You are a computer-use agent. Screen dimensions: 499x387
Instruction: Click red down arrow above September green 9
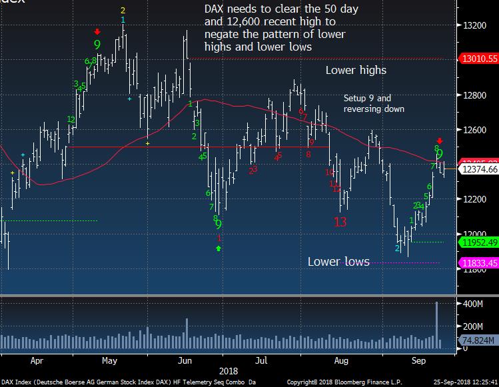point(439,141)
